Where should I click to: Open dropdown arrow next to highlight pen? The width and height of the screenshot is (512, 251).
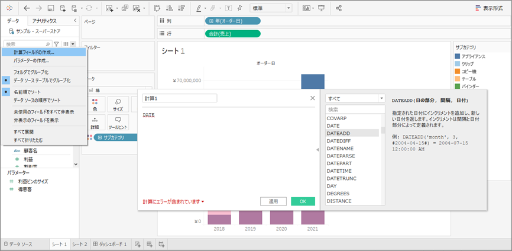point(205,8)
